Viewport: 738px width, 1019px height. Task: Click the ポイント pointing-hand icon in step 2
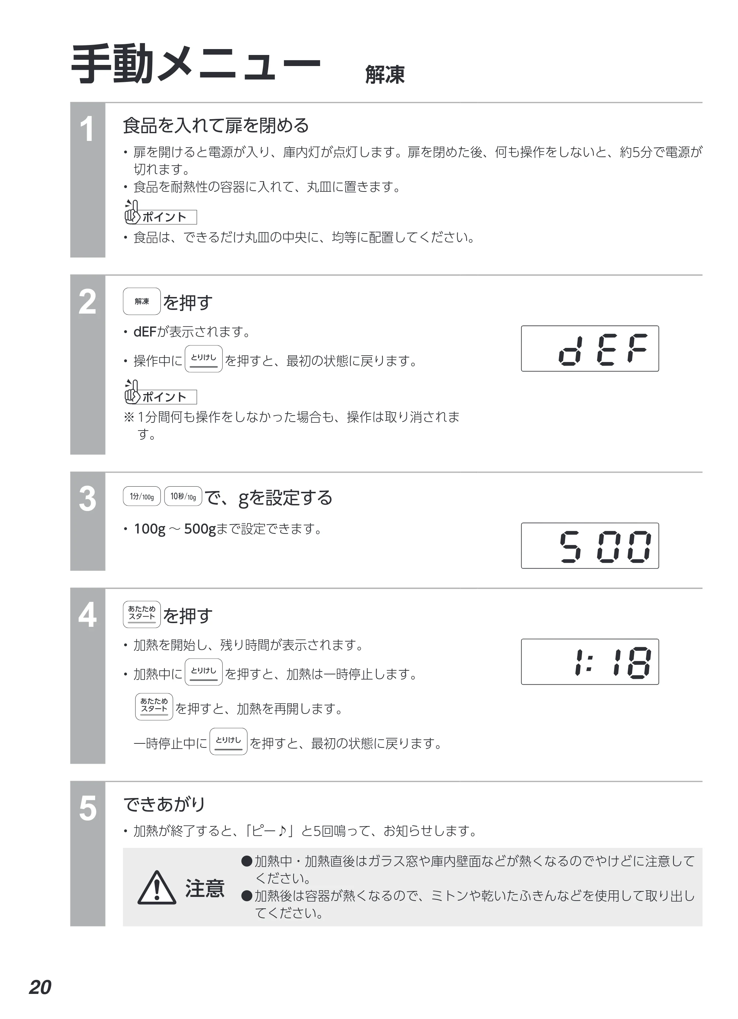coord(132,392)
